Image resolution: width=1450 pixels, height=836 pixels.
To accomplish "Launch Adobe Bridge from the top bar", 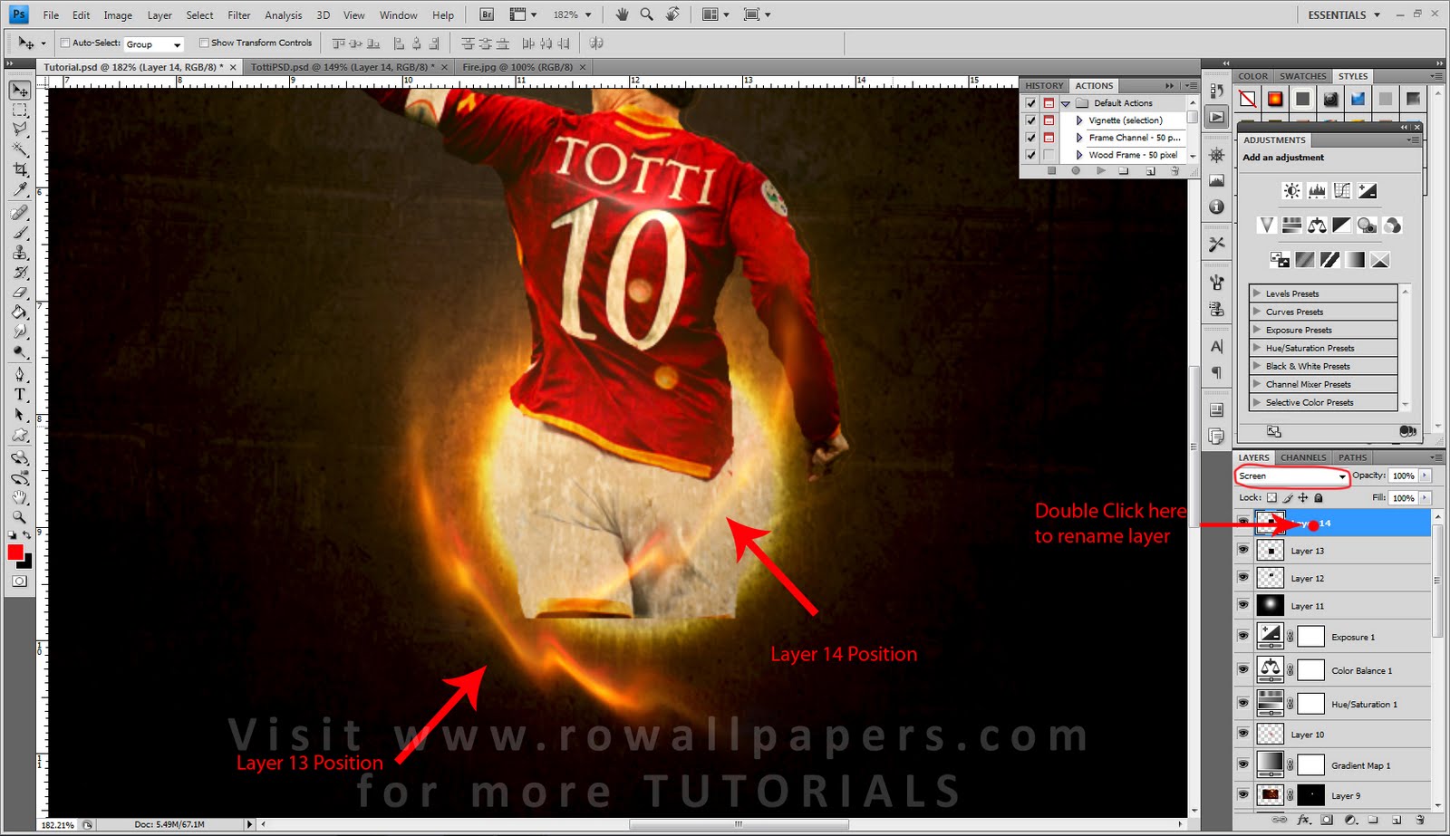I will point(487,14).
